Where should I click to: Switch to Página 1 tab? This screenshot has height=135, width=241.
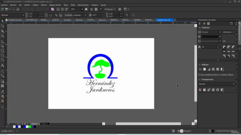coord(35,124)
